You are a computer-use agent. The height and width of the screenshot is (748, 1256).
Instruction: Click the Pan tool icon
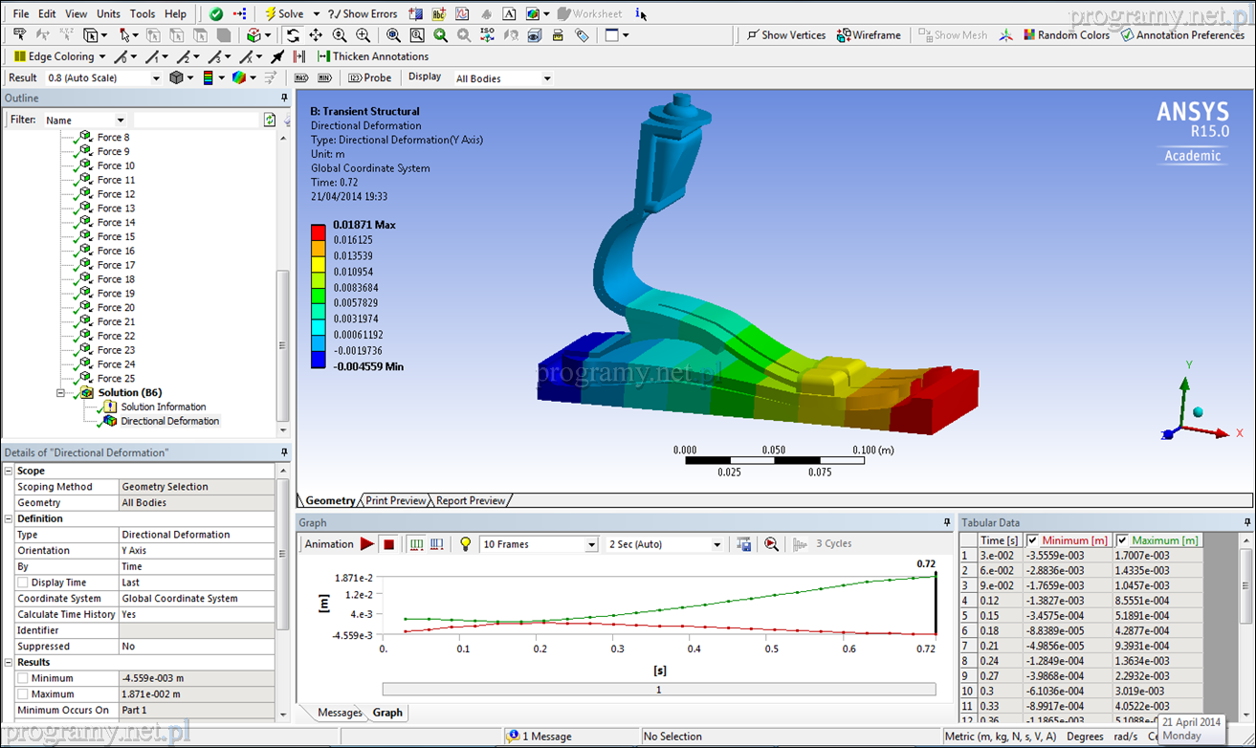tap(316, 35)
